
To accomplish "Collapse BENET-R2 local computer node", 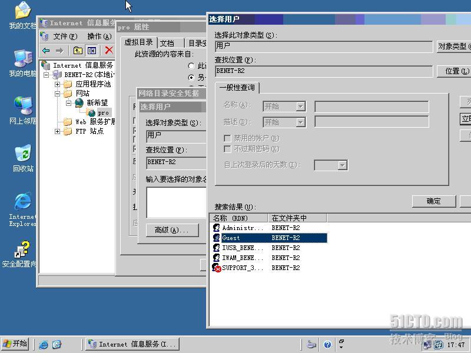I will click(x=47, y=75).
